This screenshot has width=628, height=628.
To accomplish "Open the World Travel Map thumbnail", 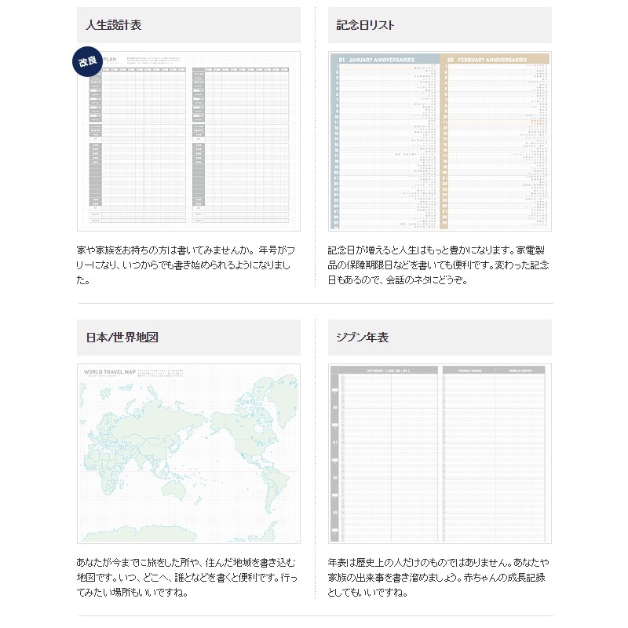I will pyautogui.click(x=188, y=454).
